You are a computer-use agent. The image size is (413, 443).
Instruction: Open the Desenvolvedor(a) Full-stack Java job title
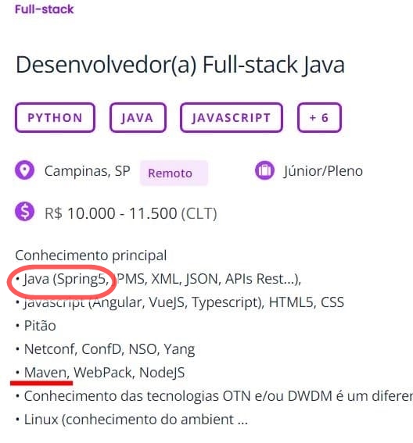click(x=180, y=66)
